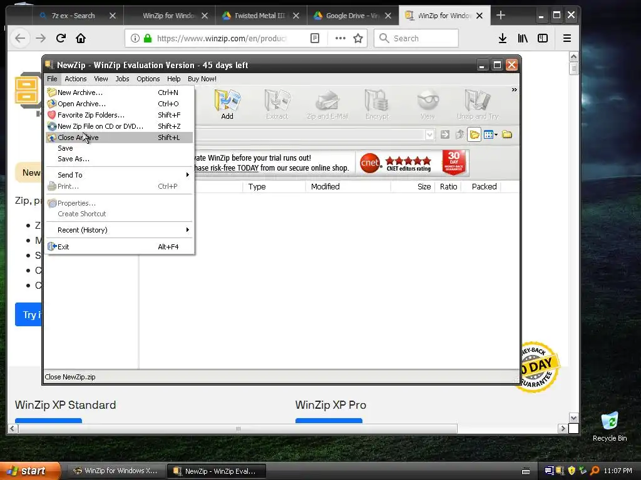641x480 pixels.
Task: Select Favorite Zip Folders... menu entry
Action: [119, 115]
